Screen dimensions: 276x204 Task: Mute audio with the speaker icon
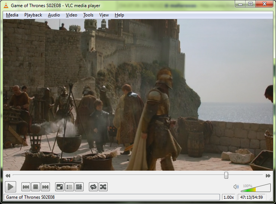(x=236, y=187)
